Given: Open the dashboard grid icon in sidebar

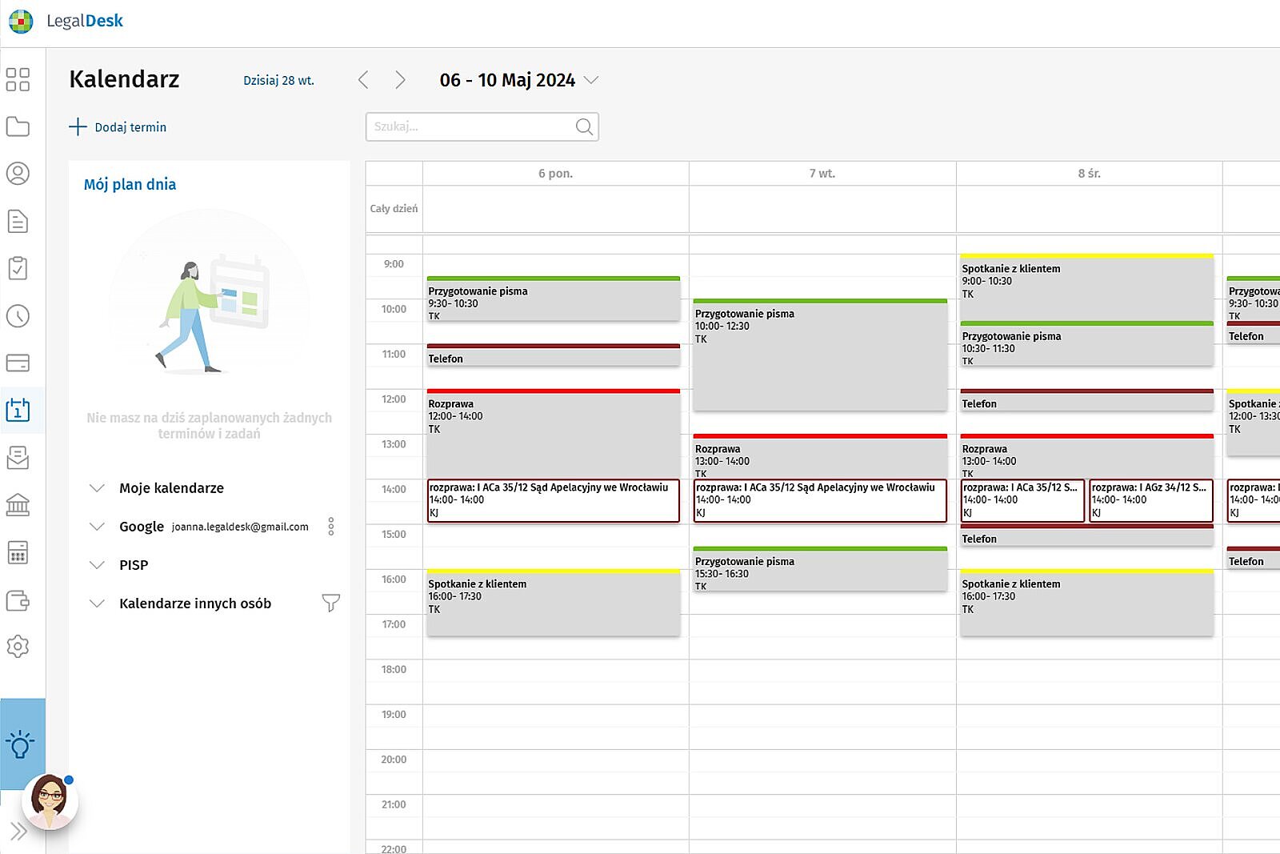Looking at the screenshot, I should [x=18, y=79].
